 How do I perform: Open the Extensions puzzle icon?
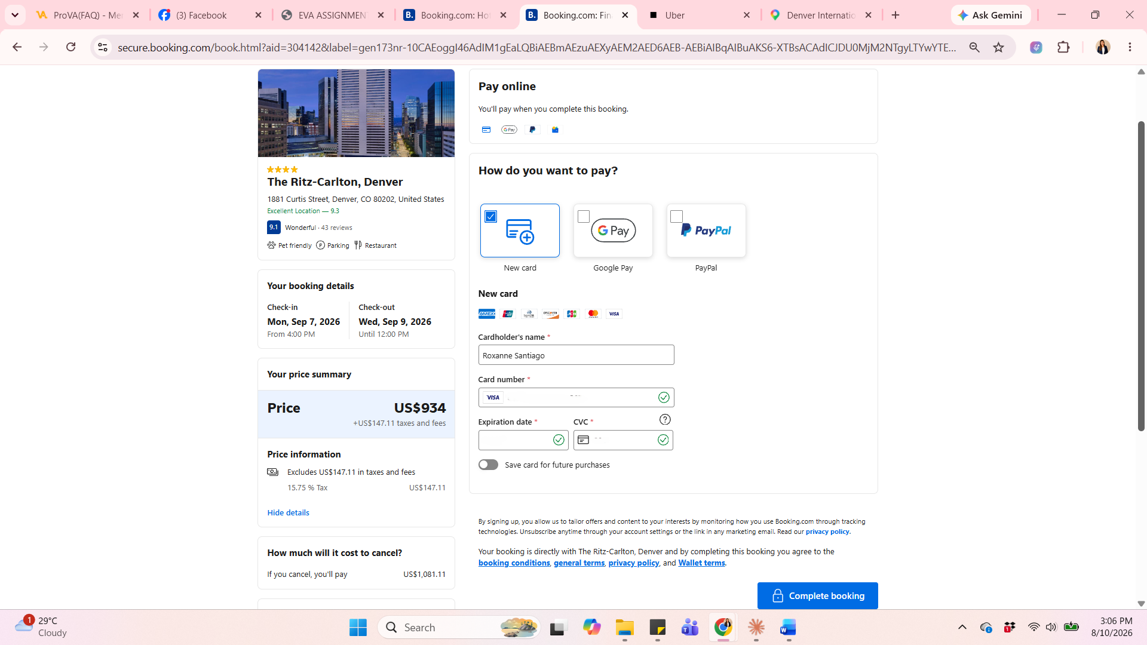[1063, 47]
